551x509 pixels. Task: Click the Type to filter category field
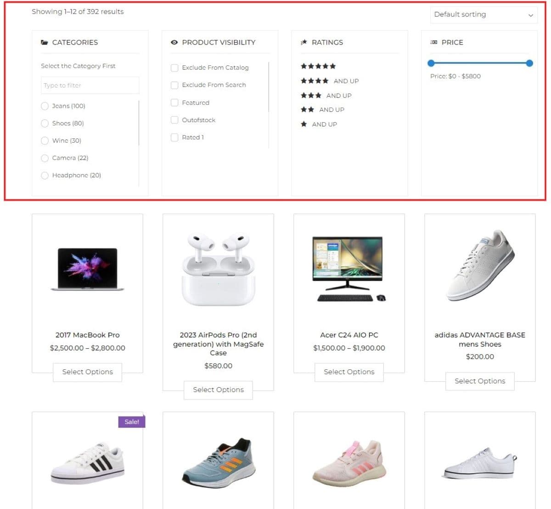click(x=90, y=85)
